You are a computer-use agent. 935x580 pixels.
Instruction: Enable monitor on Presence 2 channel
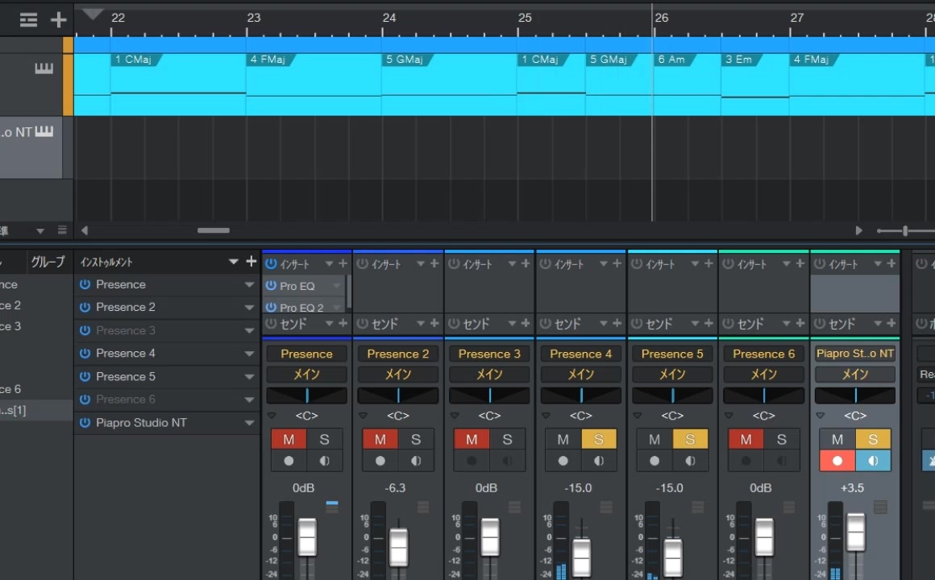[416, 461]
